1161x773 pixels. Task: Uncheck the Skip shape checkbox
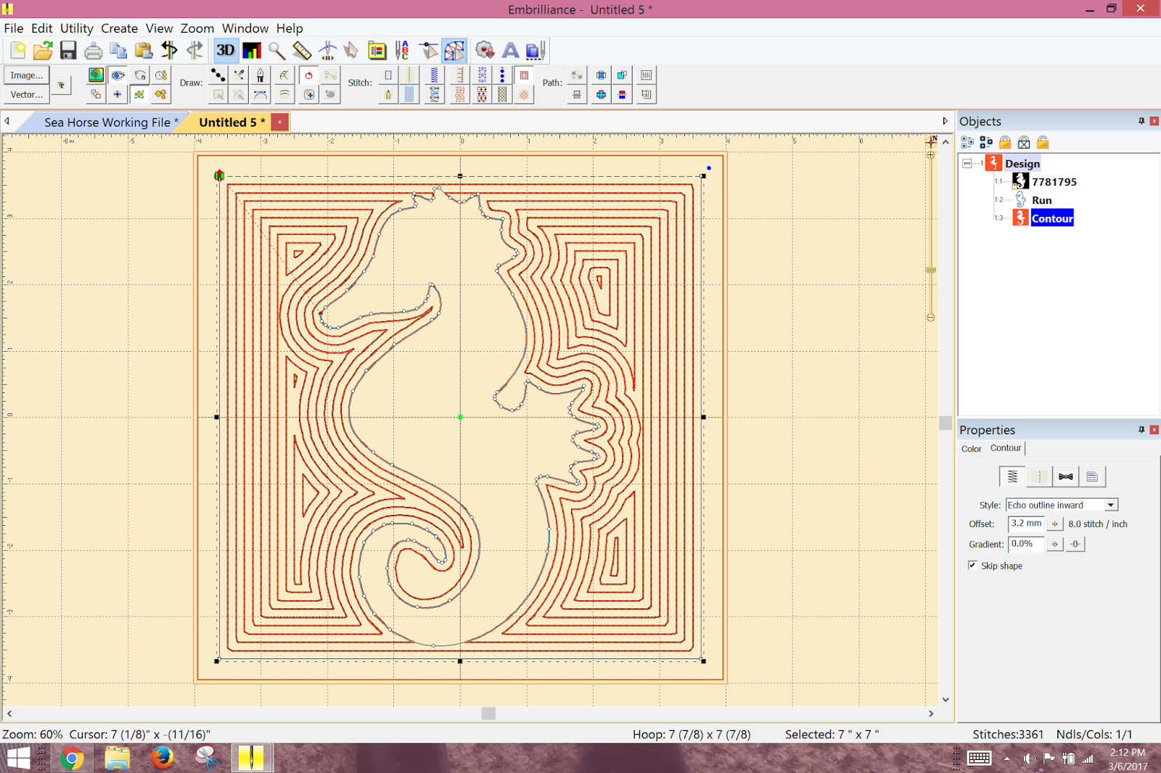(973, 566)
